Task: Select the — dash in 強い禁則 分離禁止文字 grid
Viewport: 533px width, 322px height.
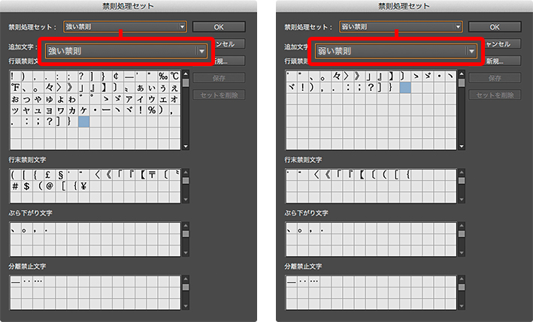Action: [16, 281]
